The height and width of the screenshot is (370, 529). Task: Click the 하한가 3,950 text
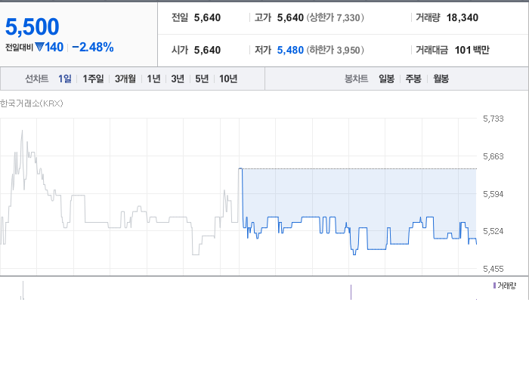pos(336,50)
